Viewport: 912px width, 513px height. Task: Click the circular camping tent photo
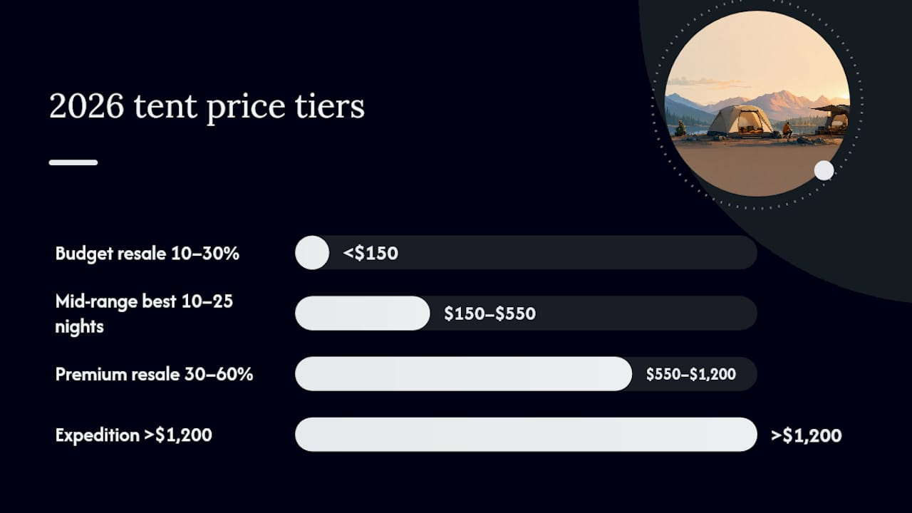click(757, 103)
